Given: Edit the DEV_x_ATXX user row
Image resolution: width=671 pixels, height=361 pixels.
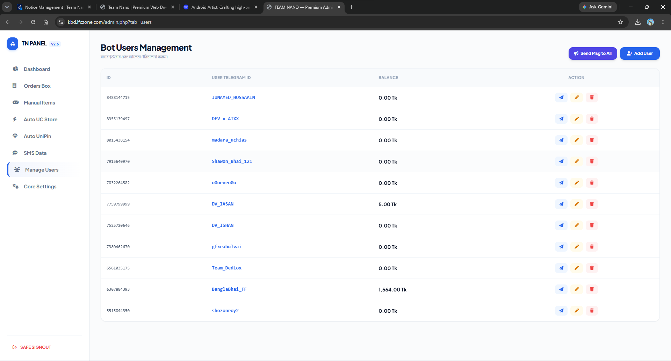Looking at the screenshot, I should click(x=577, y=119).
